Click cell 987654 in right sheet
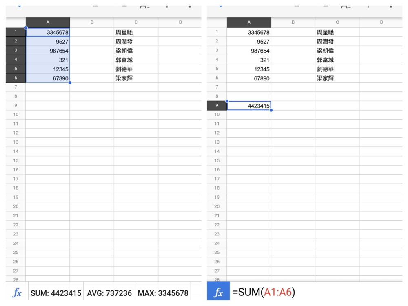Image resolution: width=408 pixels, height=306 pixels. click(x=249, y=51)
